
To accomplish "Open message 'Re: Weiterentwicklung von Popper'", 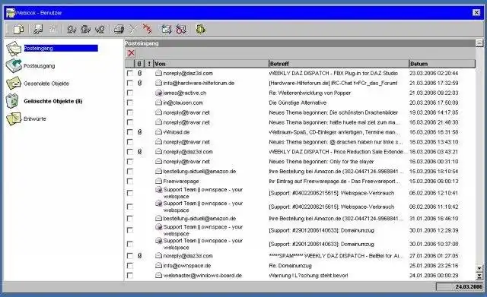I will pos(310,93).
